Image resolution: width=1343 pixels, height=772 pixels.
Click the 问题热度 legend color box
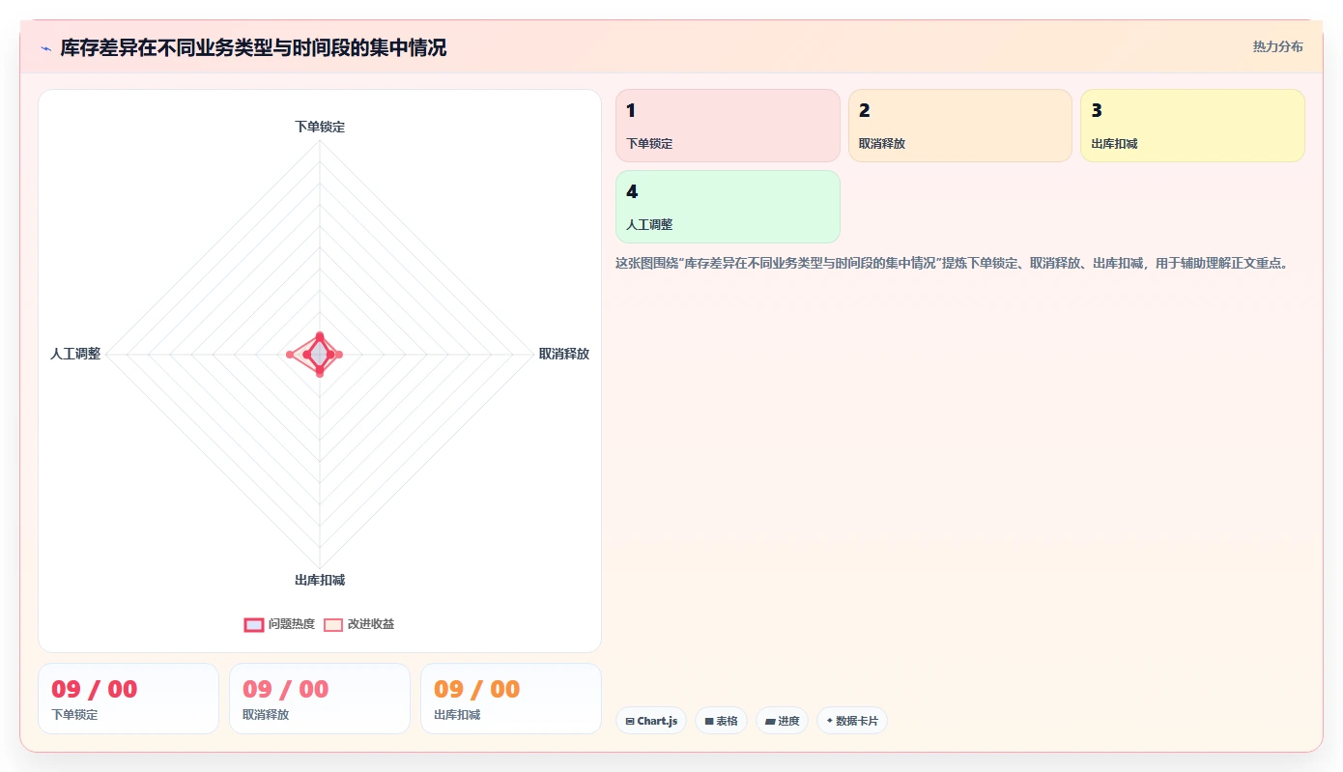(x=254, y=624)
